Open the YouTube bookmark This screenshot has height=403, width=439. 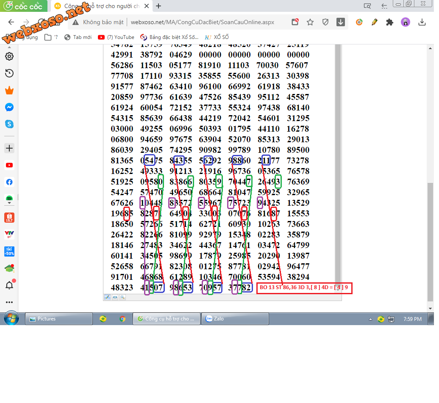pyautogui.click(x=116, y=37)
